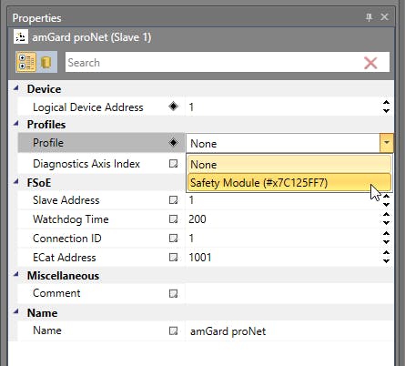Increase Connection ID value
This screenshot has height=366, width=405.
click(386, 234)
